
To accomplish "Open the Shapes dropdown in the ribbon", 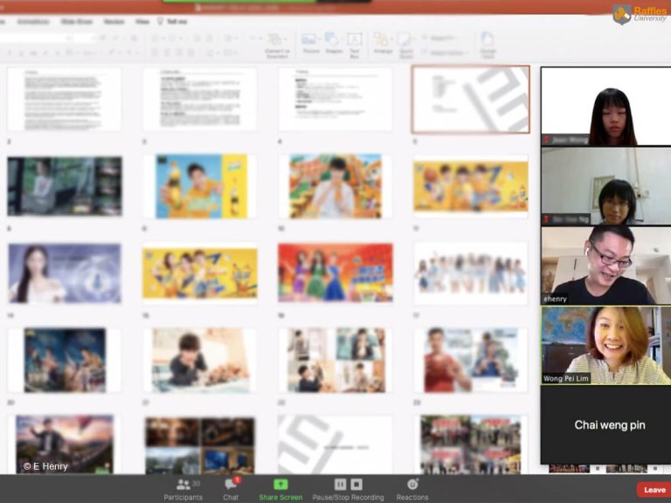I will [x=332, y=40].
